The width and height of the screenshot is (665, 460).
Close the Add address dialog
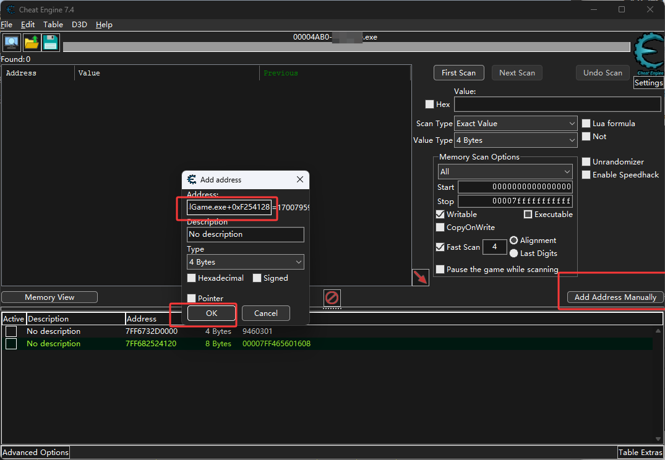coord(300,179)
